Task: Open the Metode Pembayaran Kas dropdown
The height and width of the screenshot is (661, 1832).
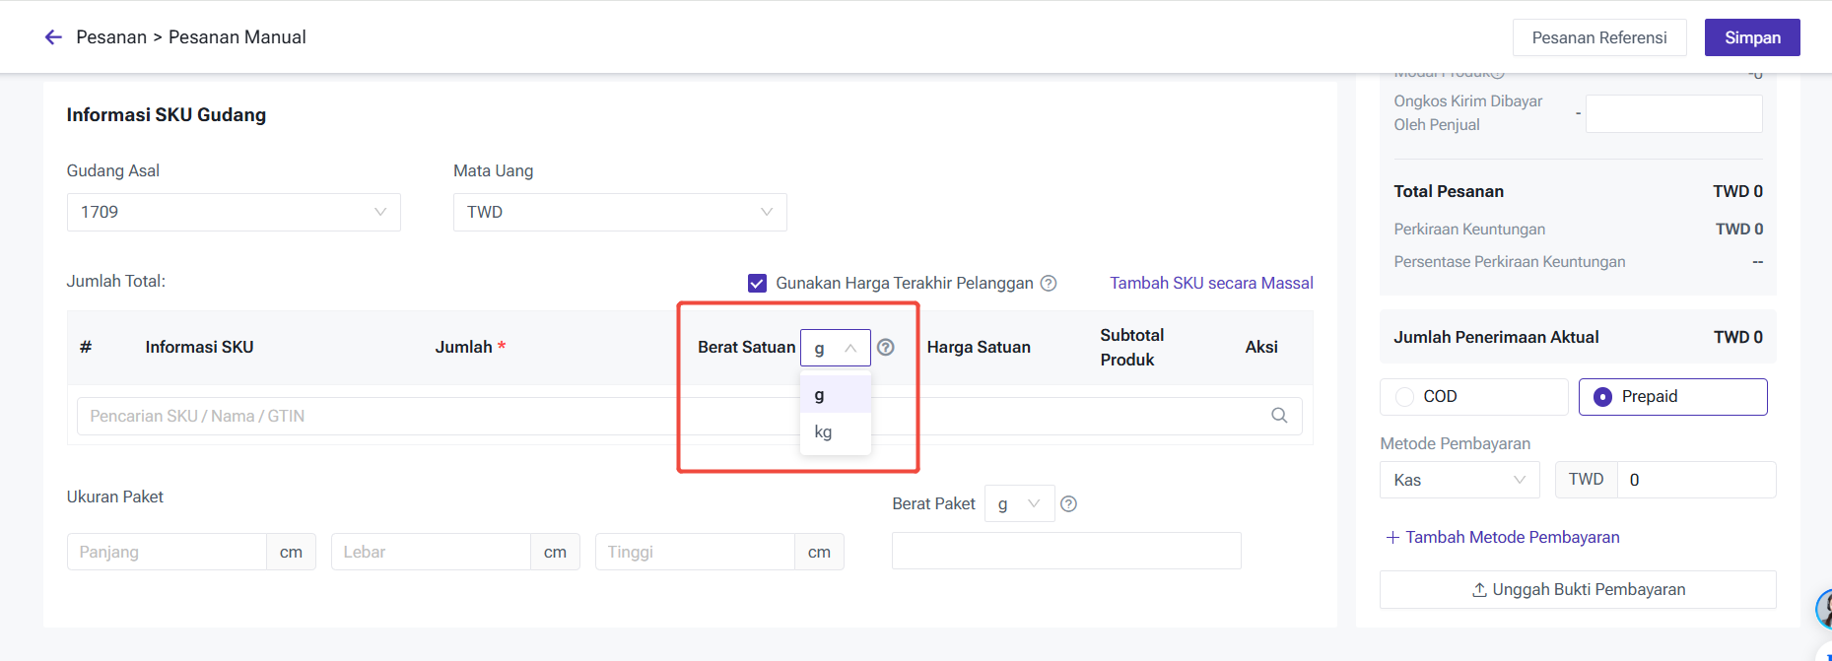Action: 1459,480
